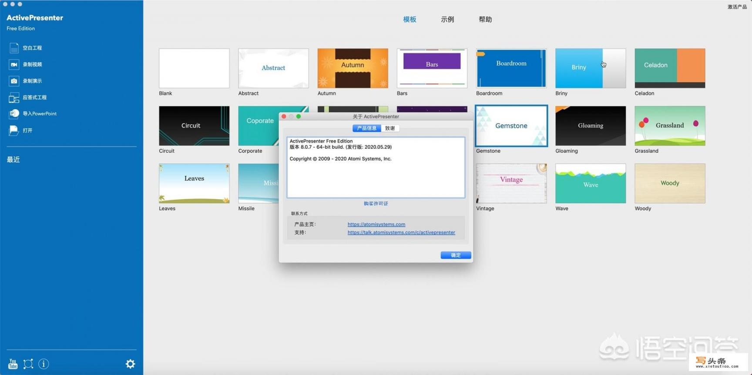Select the Vintage template thumbnail
Image resolution: width=752 pixels, height=375 pixels.
pyautogui.click(x=511, y=183)
